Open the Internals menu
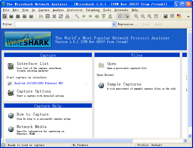 [121, 10]
